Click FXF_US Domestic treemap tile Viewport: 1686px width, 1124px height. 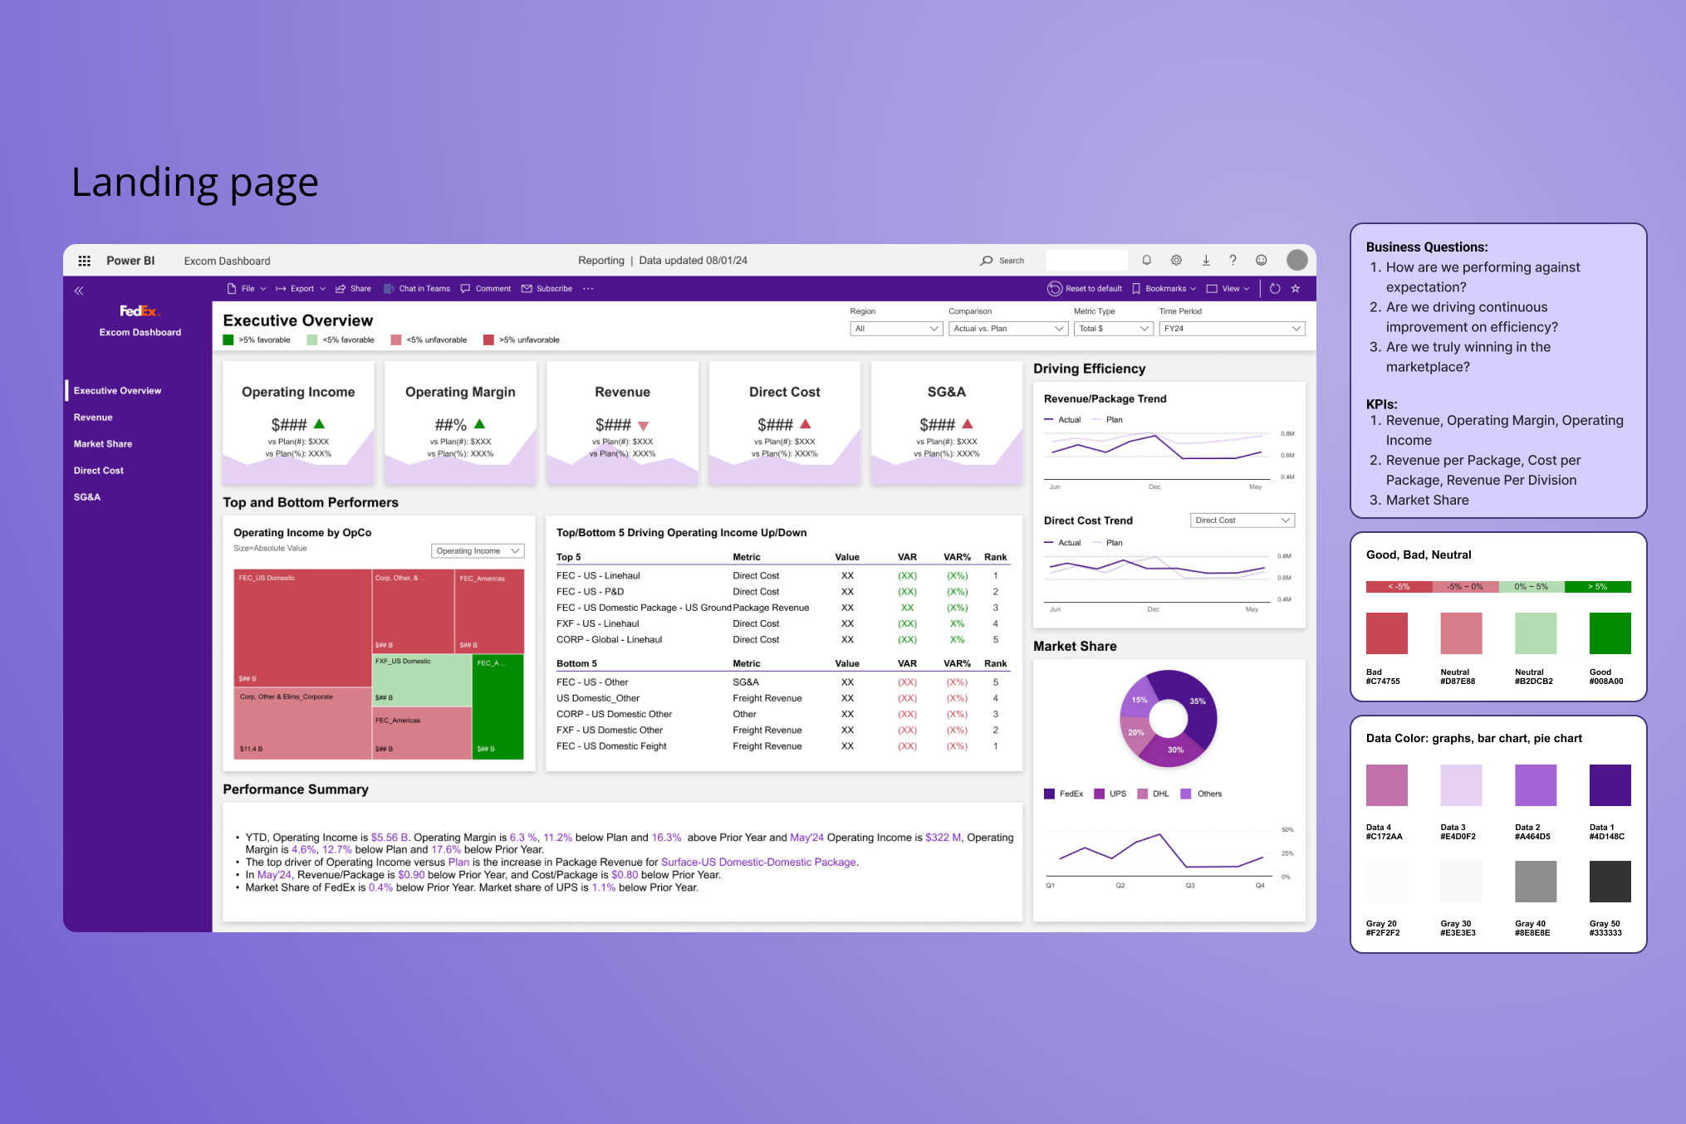click(422, 680)
